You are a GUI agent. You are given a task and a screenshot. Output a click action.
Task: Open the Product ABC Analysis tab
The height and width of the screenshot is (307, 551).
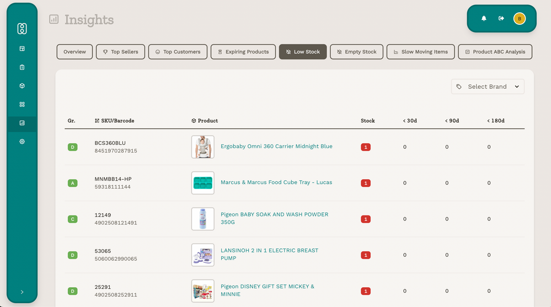(494, 52)
